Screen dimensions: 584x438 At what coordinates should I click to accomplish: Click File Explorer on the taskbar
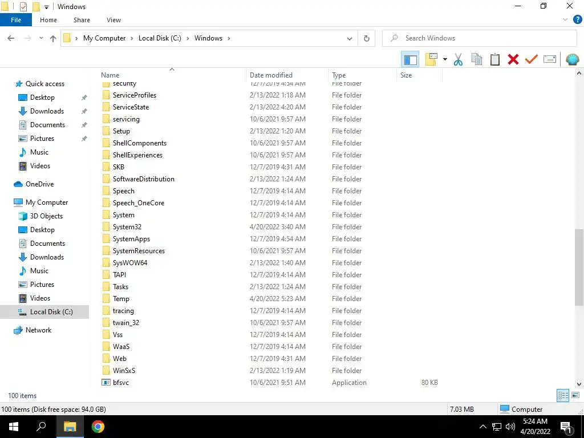tap(70, 427)
